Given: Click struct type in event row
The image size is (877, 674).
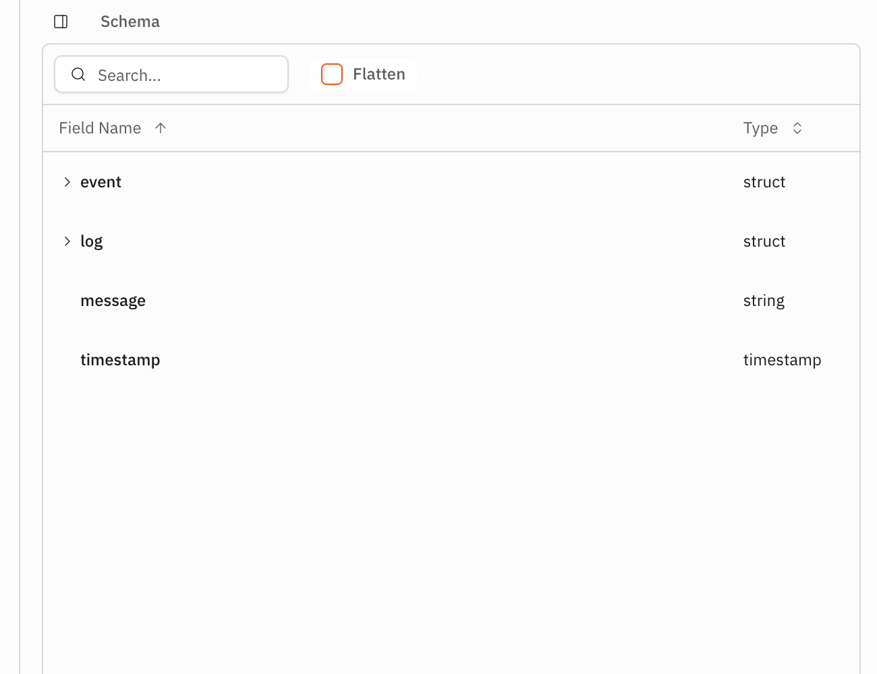Looking at the screenshot, I should click(x=764, y=182).
